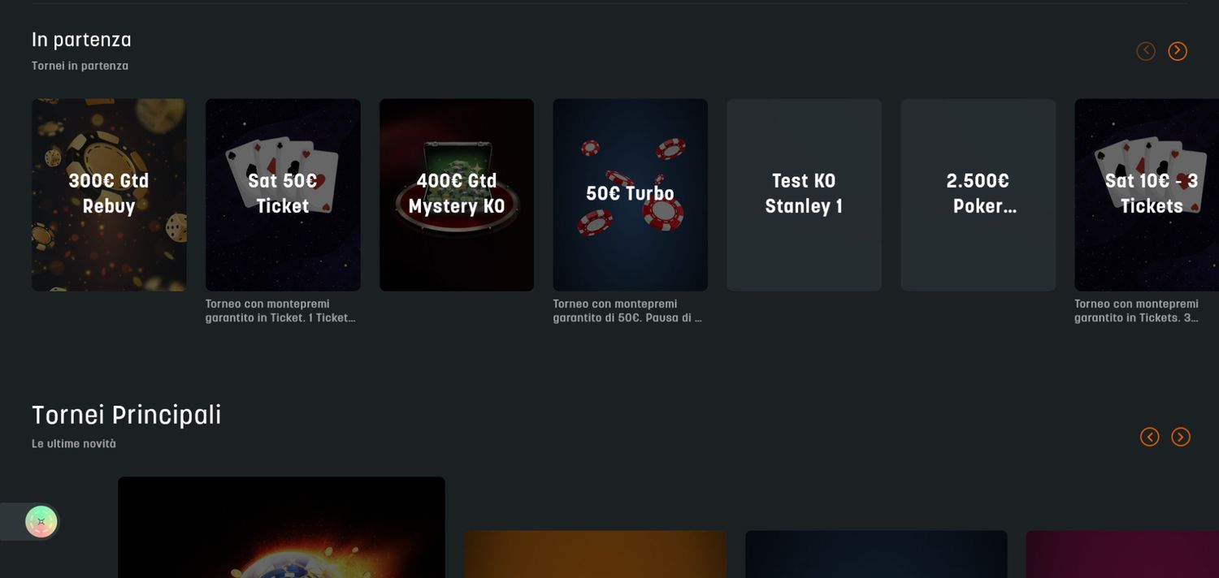Open the Sat 10€ - 3 Tickets card
The height and width of the screenshot is (578, 1219).
1147,195
